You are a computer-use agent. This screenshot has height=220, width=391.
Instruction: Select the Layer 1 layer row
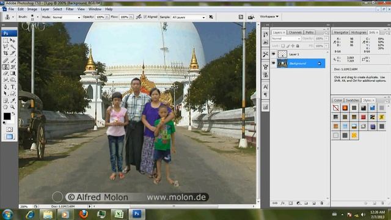298,54
